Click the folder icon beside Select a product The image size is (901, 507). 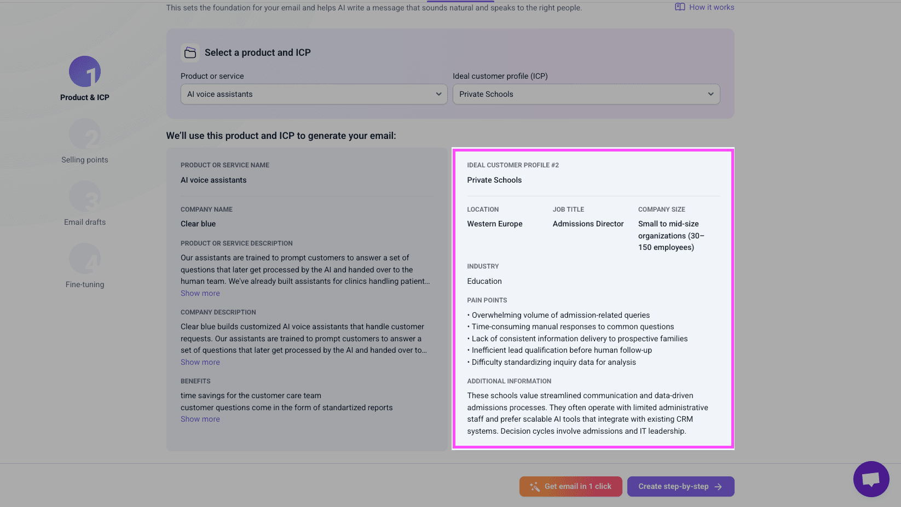(x=190, y=53)
